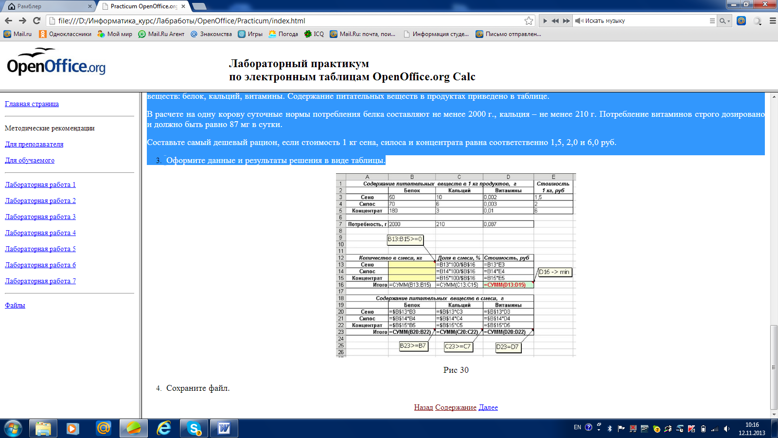The image size is (778, 438).
Task: Skip to the next music track
Action: click(x=566, y=21)
